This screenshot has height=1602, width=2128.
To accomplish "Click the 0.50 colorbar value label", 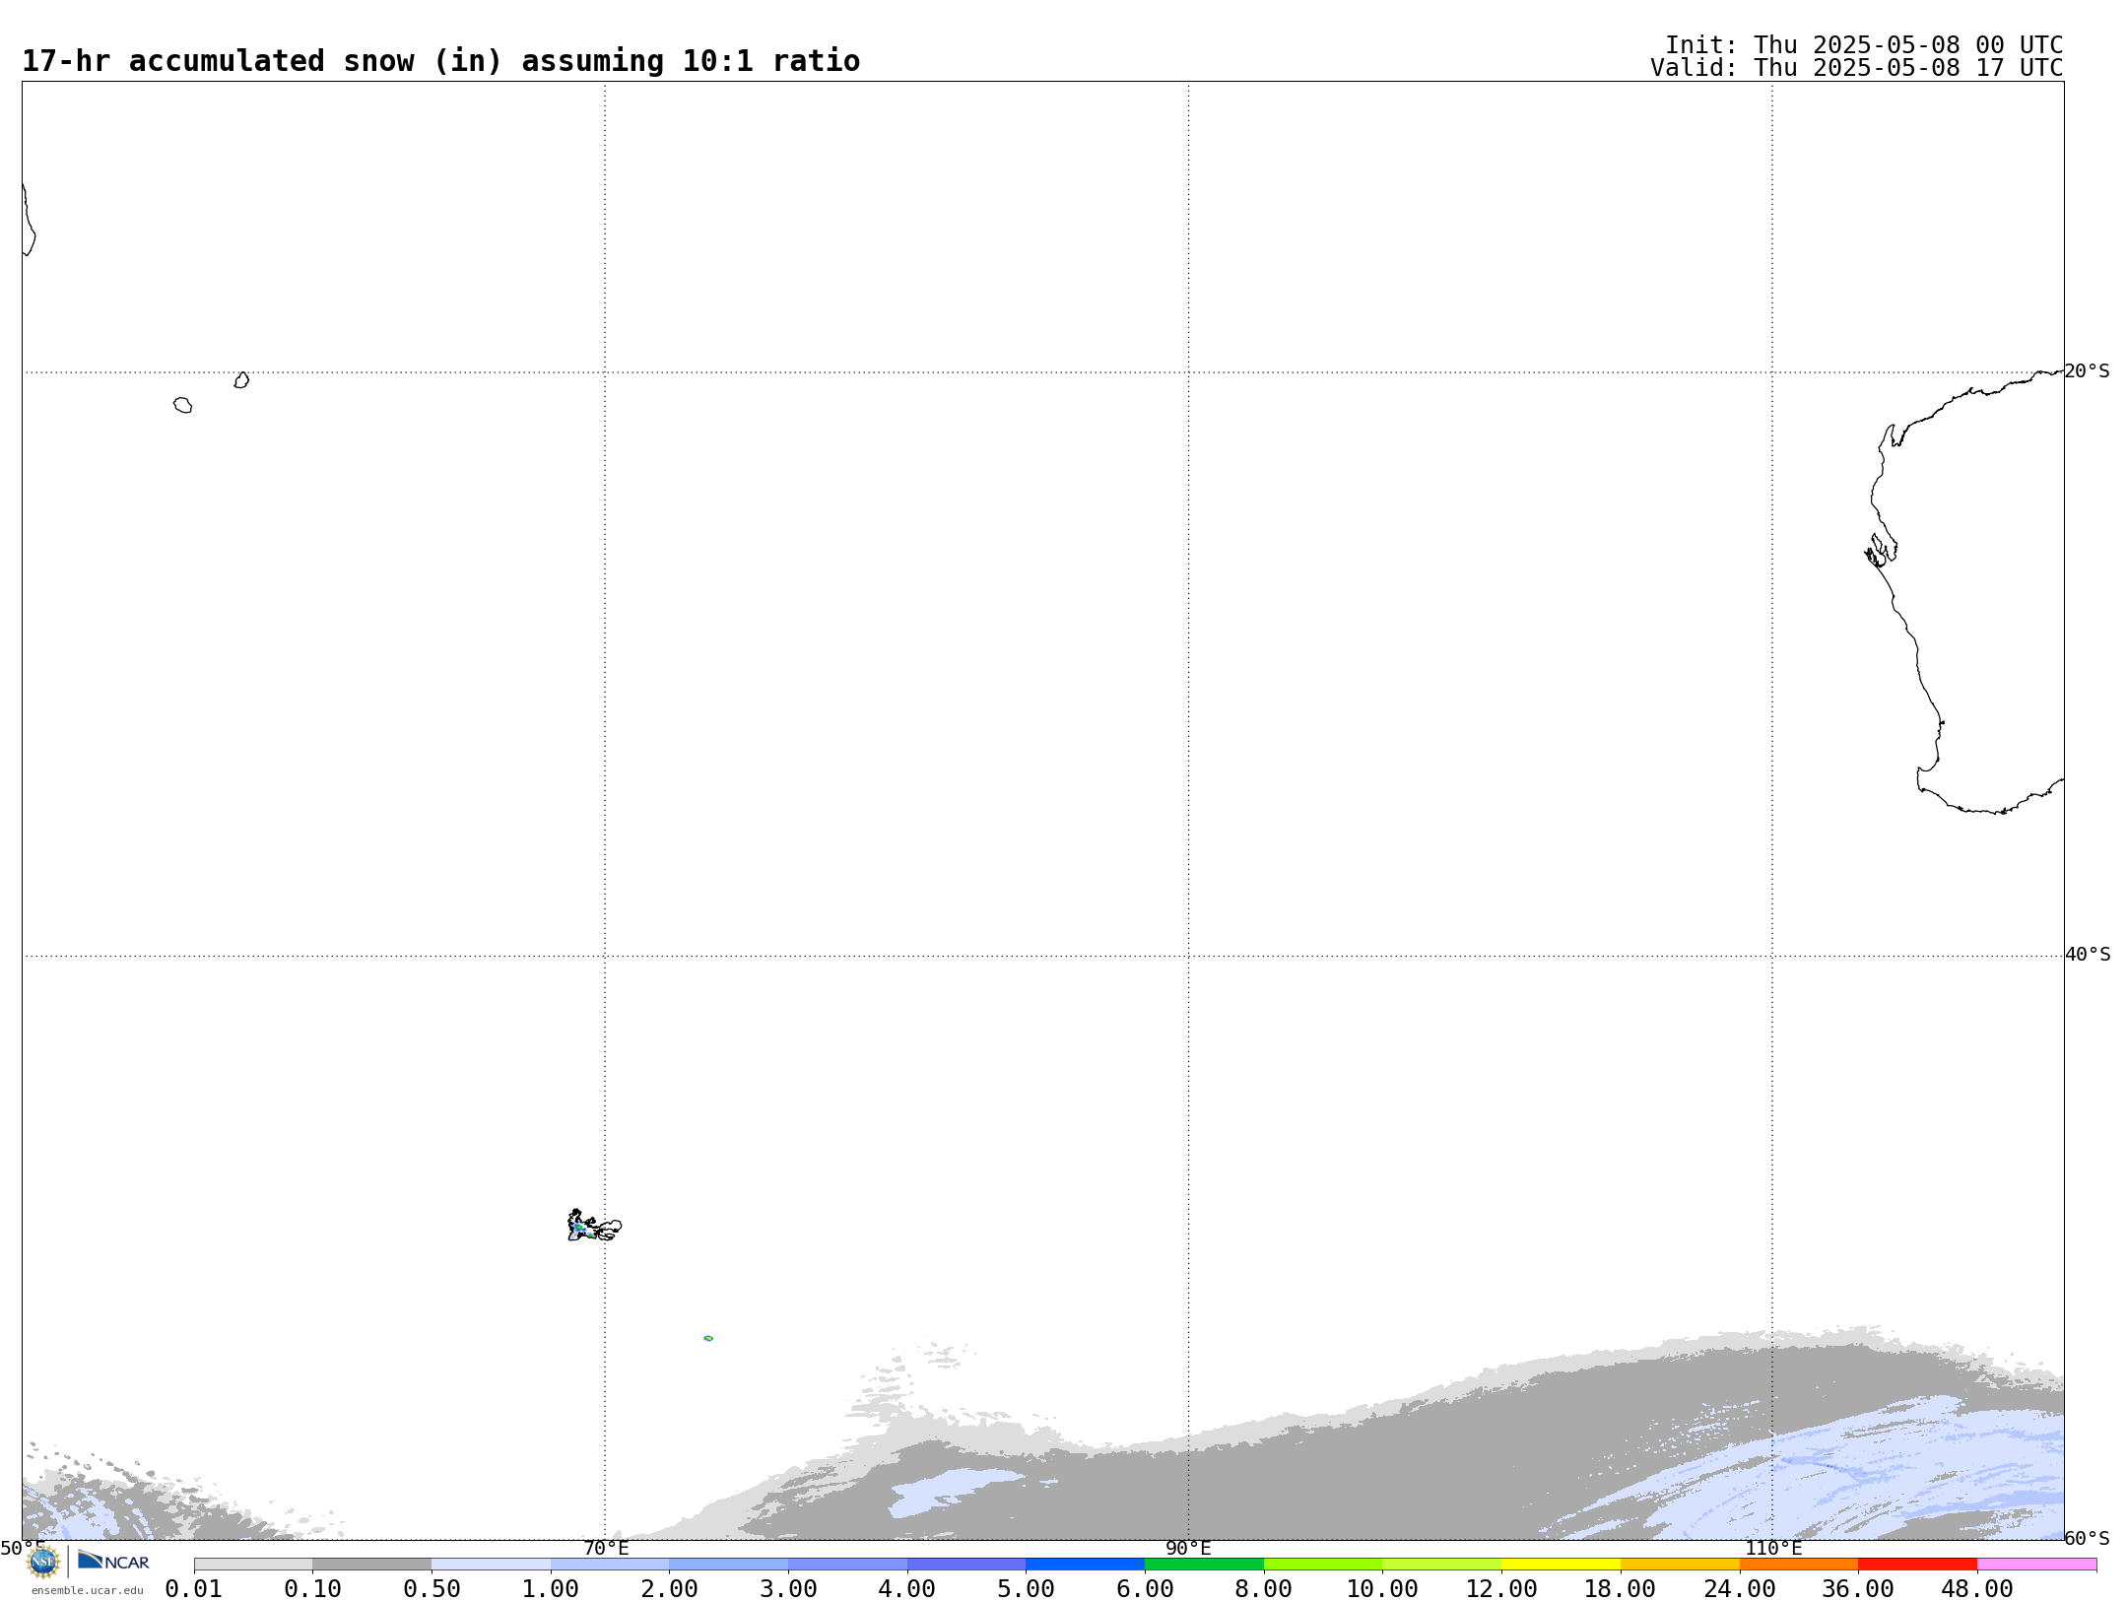I will (432, 1589).
